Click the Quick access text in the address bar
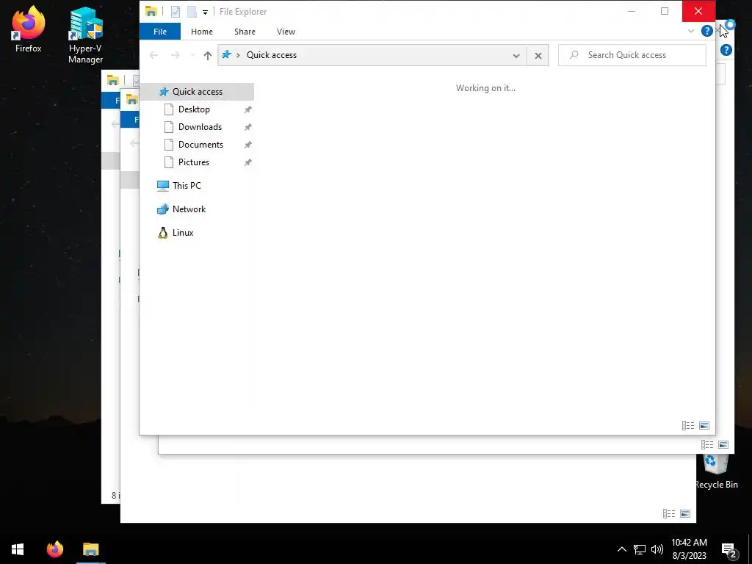This screenshot has width=752, height=564. [272, 55]
